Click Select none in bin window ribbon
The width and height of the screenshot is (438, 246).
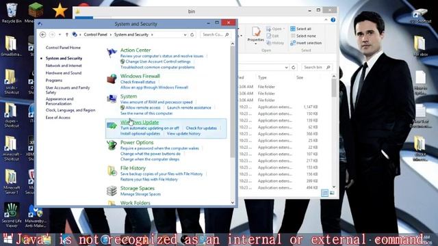[x=303, y=36]
